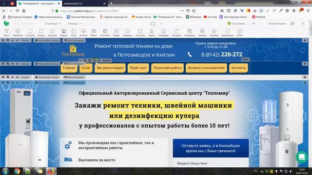Select the Отступы spacing tool
Screen dimensions: 312x175
tap(30, 33)
